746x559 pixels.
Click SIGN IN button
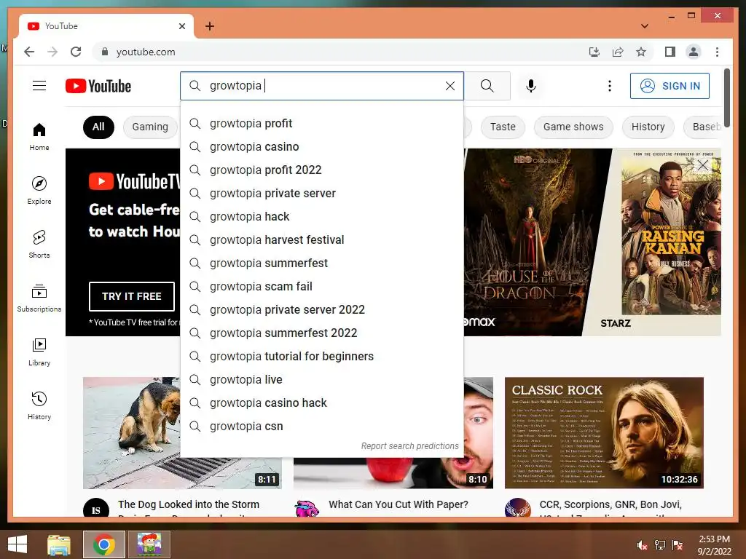[670, 86]
